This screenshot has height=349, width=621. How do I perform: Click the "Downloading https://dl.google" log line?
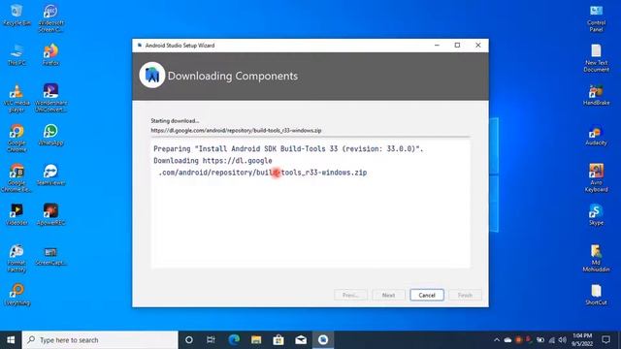click(x=212, y=161)
